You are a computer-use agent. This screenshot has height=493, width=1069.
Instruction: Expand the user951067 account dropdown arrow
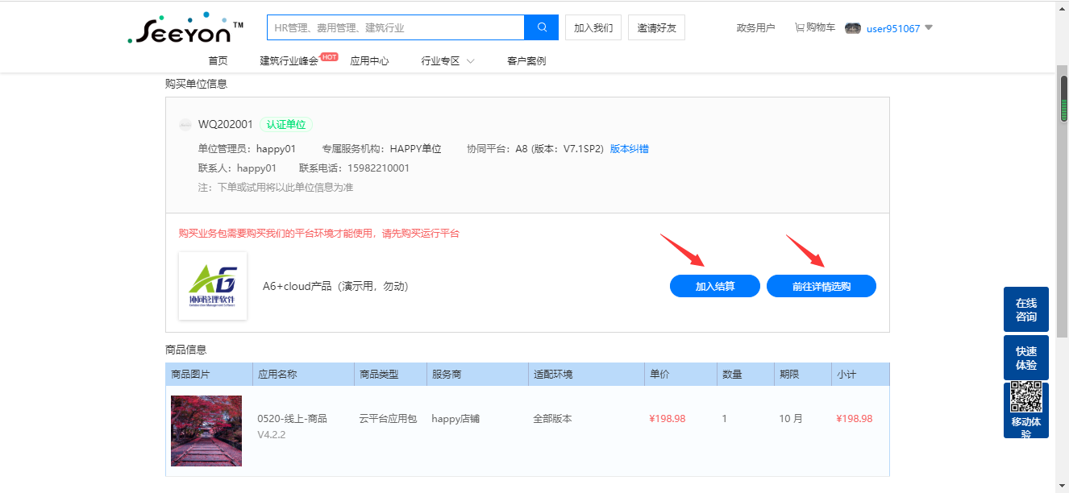928,28
